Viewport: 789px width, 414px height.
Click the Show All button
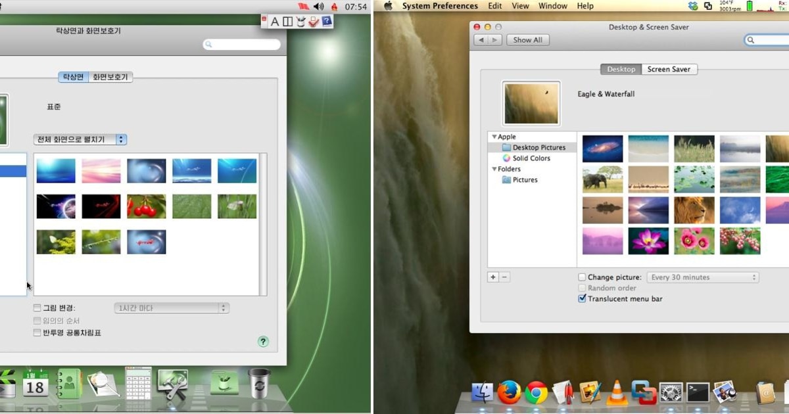tap(528, 40)
